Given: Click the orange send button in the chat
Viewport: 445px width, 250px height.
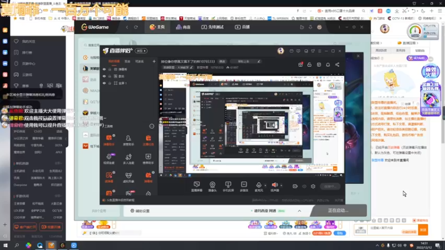Looking at the screenshot, I should (x=423, y=229).
